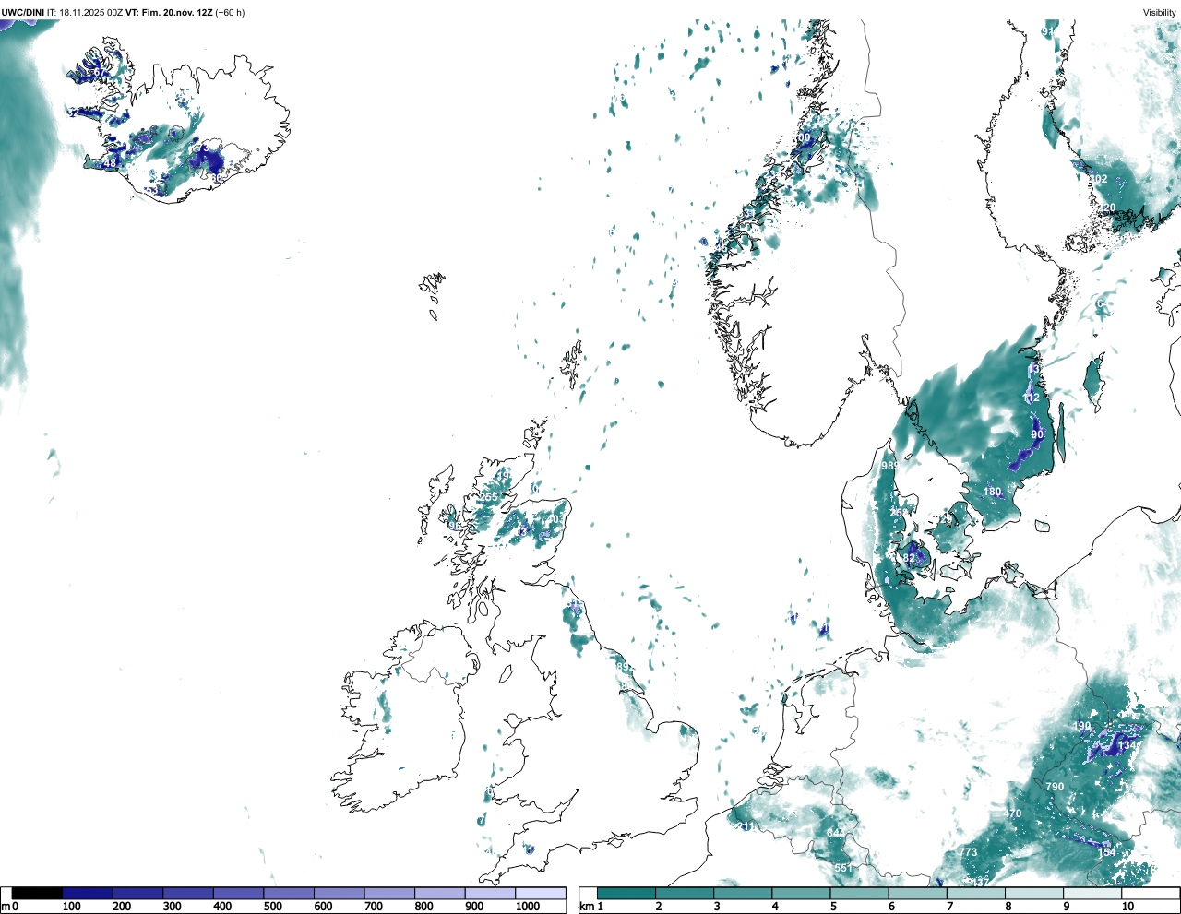Click the '(+60 h)' forecast offset text

[230, 13]
